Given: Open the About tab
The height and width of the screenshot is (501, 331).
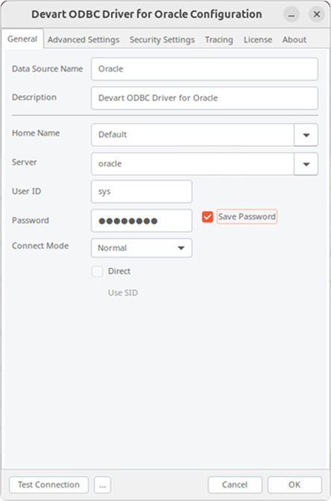Looking at the screenshot, I should coord(294,40).
